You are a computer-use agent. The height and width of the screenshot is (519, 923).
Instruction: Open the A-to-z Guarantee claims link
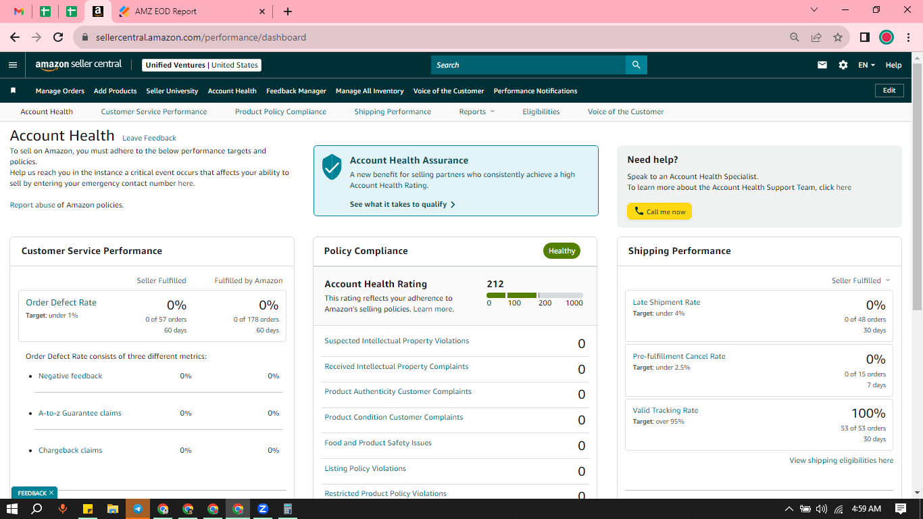[80, 413]
